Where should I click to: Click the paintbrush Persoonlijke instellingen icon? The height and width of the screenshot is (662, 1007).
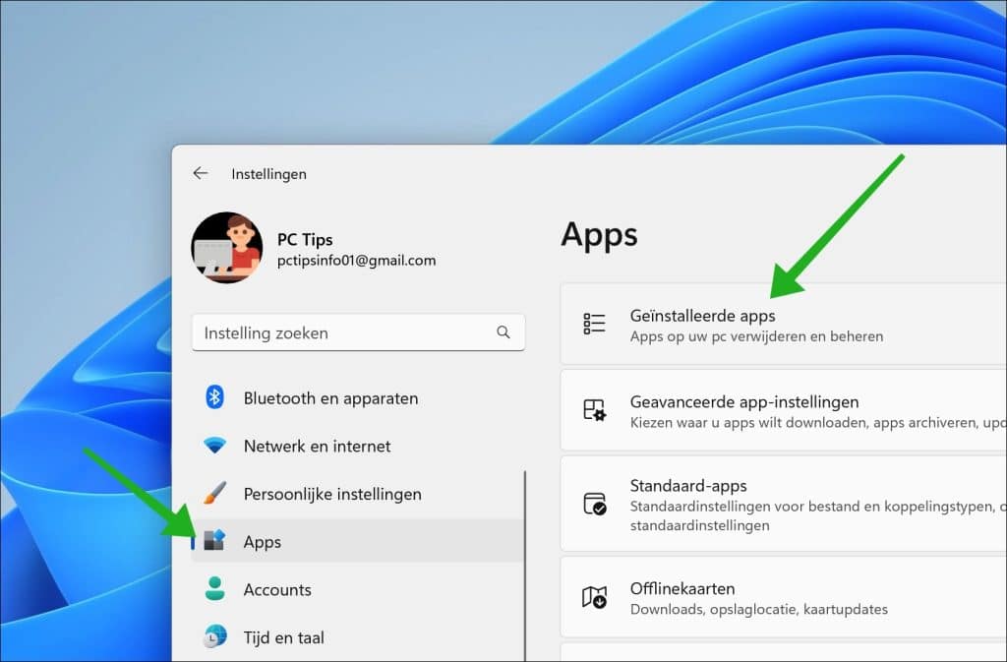coord(214,493)
